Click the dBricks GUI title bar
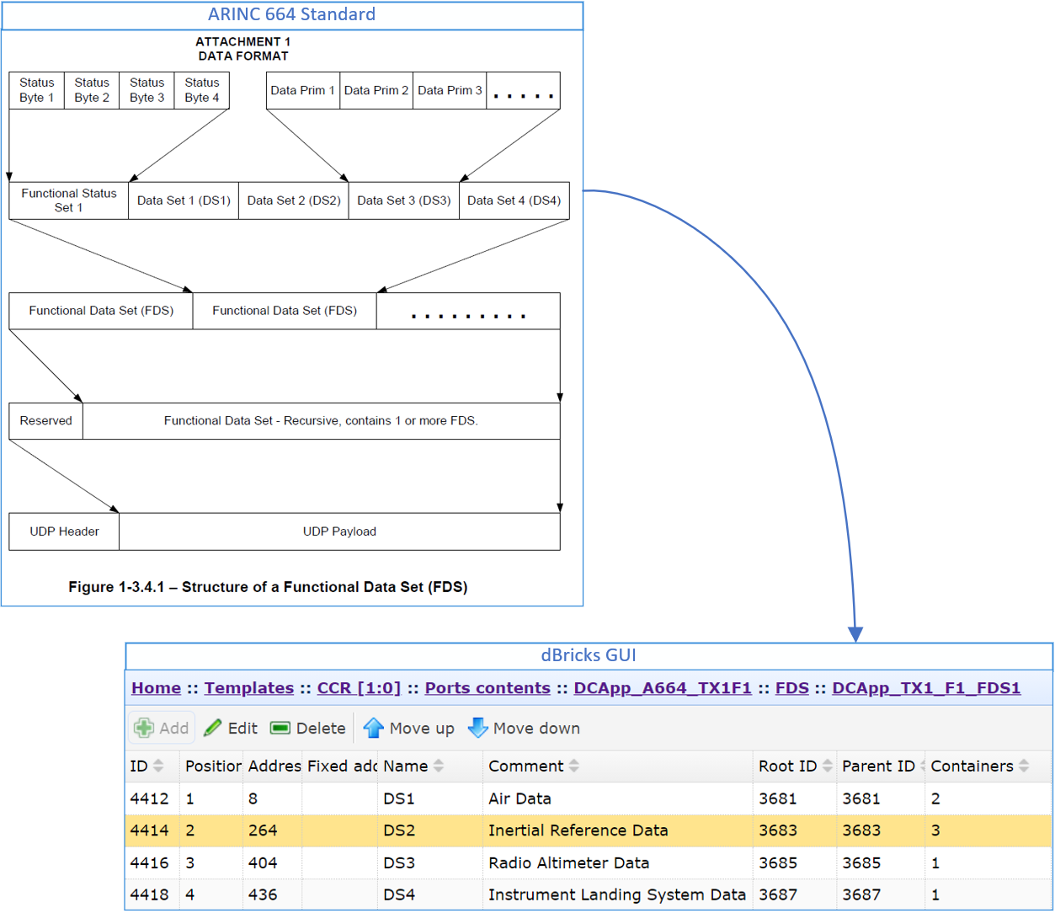The image size is (1055, 913). tap(589, 655)
